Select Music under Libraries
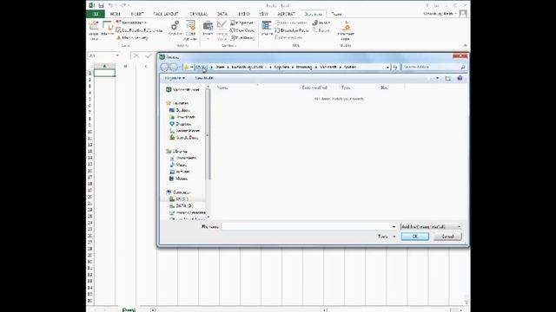Image resolution: width=556 pixels, height=312 pixels. pyautogui.click(x=178, y=165)
